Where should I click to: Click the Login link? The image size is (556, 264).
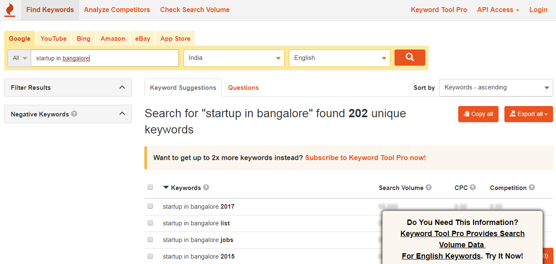(539, 10)
